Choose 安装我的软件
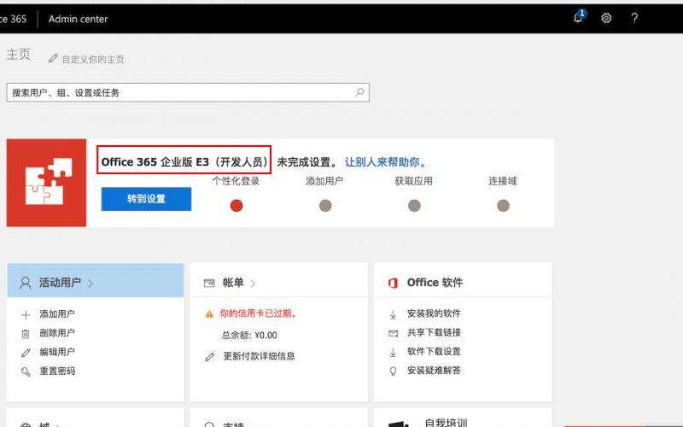683x427 pixels. click(434, 313)
